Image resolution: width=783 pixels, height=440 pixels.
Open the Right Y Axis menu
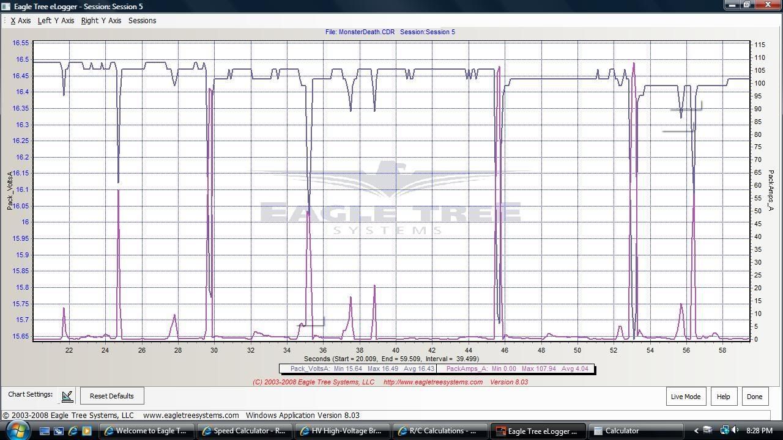[101, 21]
